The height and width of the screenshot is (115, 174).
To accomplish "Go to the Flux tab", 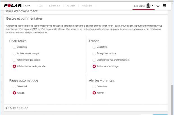I will pyautogui.click(x=41, y=6).
